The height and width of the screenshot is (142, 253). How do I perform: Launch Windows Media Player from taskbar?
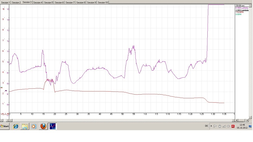pos(34,126)
